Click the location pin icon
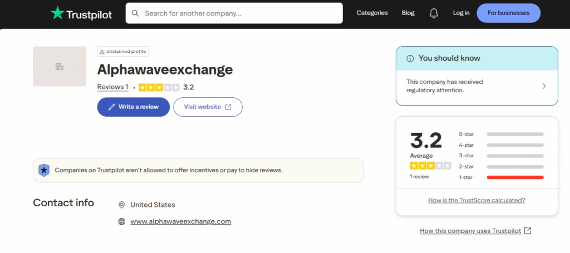Image resolution: width=570 pixels, height=253 pixels. pyautogui.click(x=122, y=205)
